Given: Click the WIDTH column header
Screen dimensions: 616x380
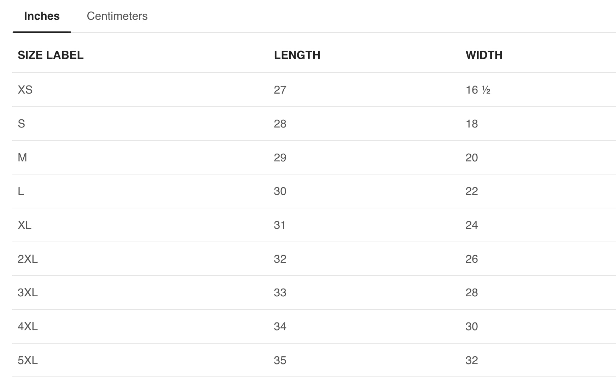Looking at the screenshot, I should [x=484, y=55].
